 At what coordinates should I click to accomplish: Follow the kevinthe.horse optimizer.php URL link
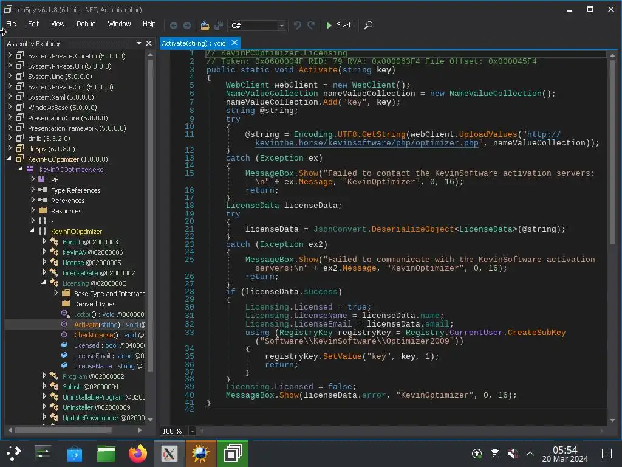point(366,143)
